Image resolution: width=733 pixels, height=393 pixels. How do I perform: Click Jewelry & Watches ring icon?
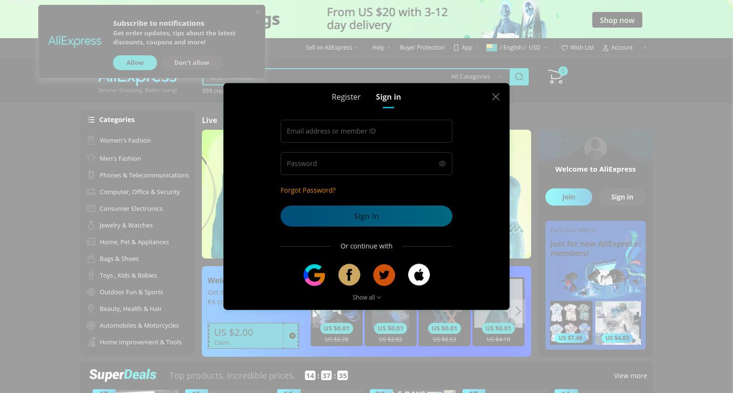coord(91,225)
